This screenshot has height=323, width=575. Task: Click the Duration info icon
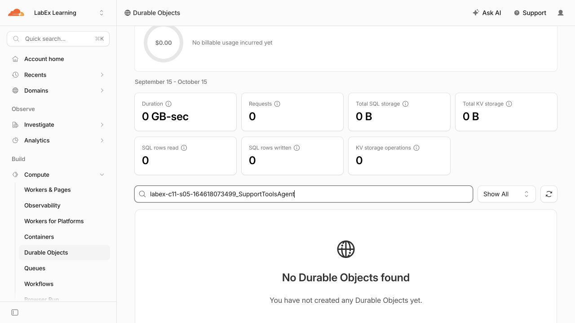(x=168, y=104)
